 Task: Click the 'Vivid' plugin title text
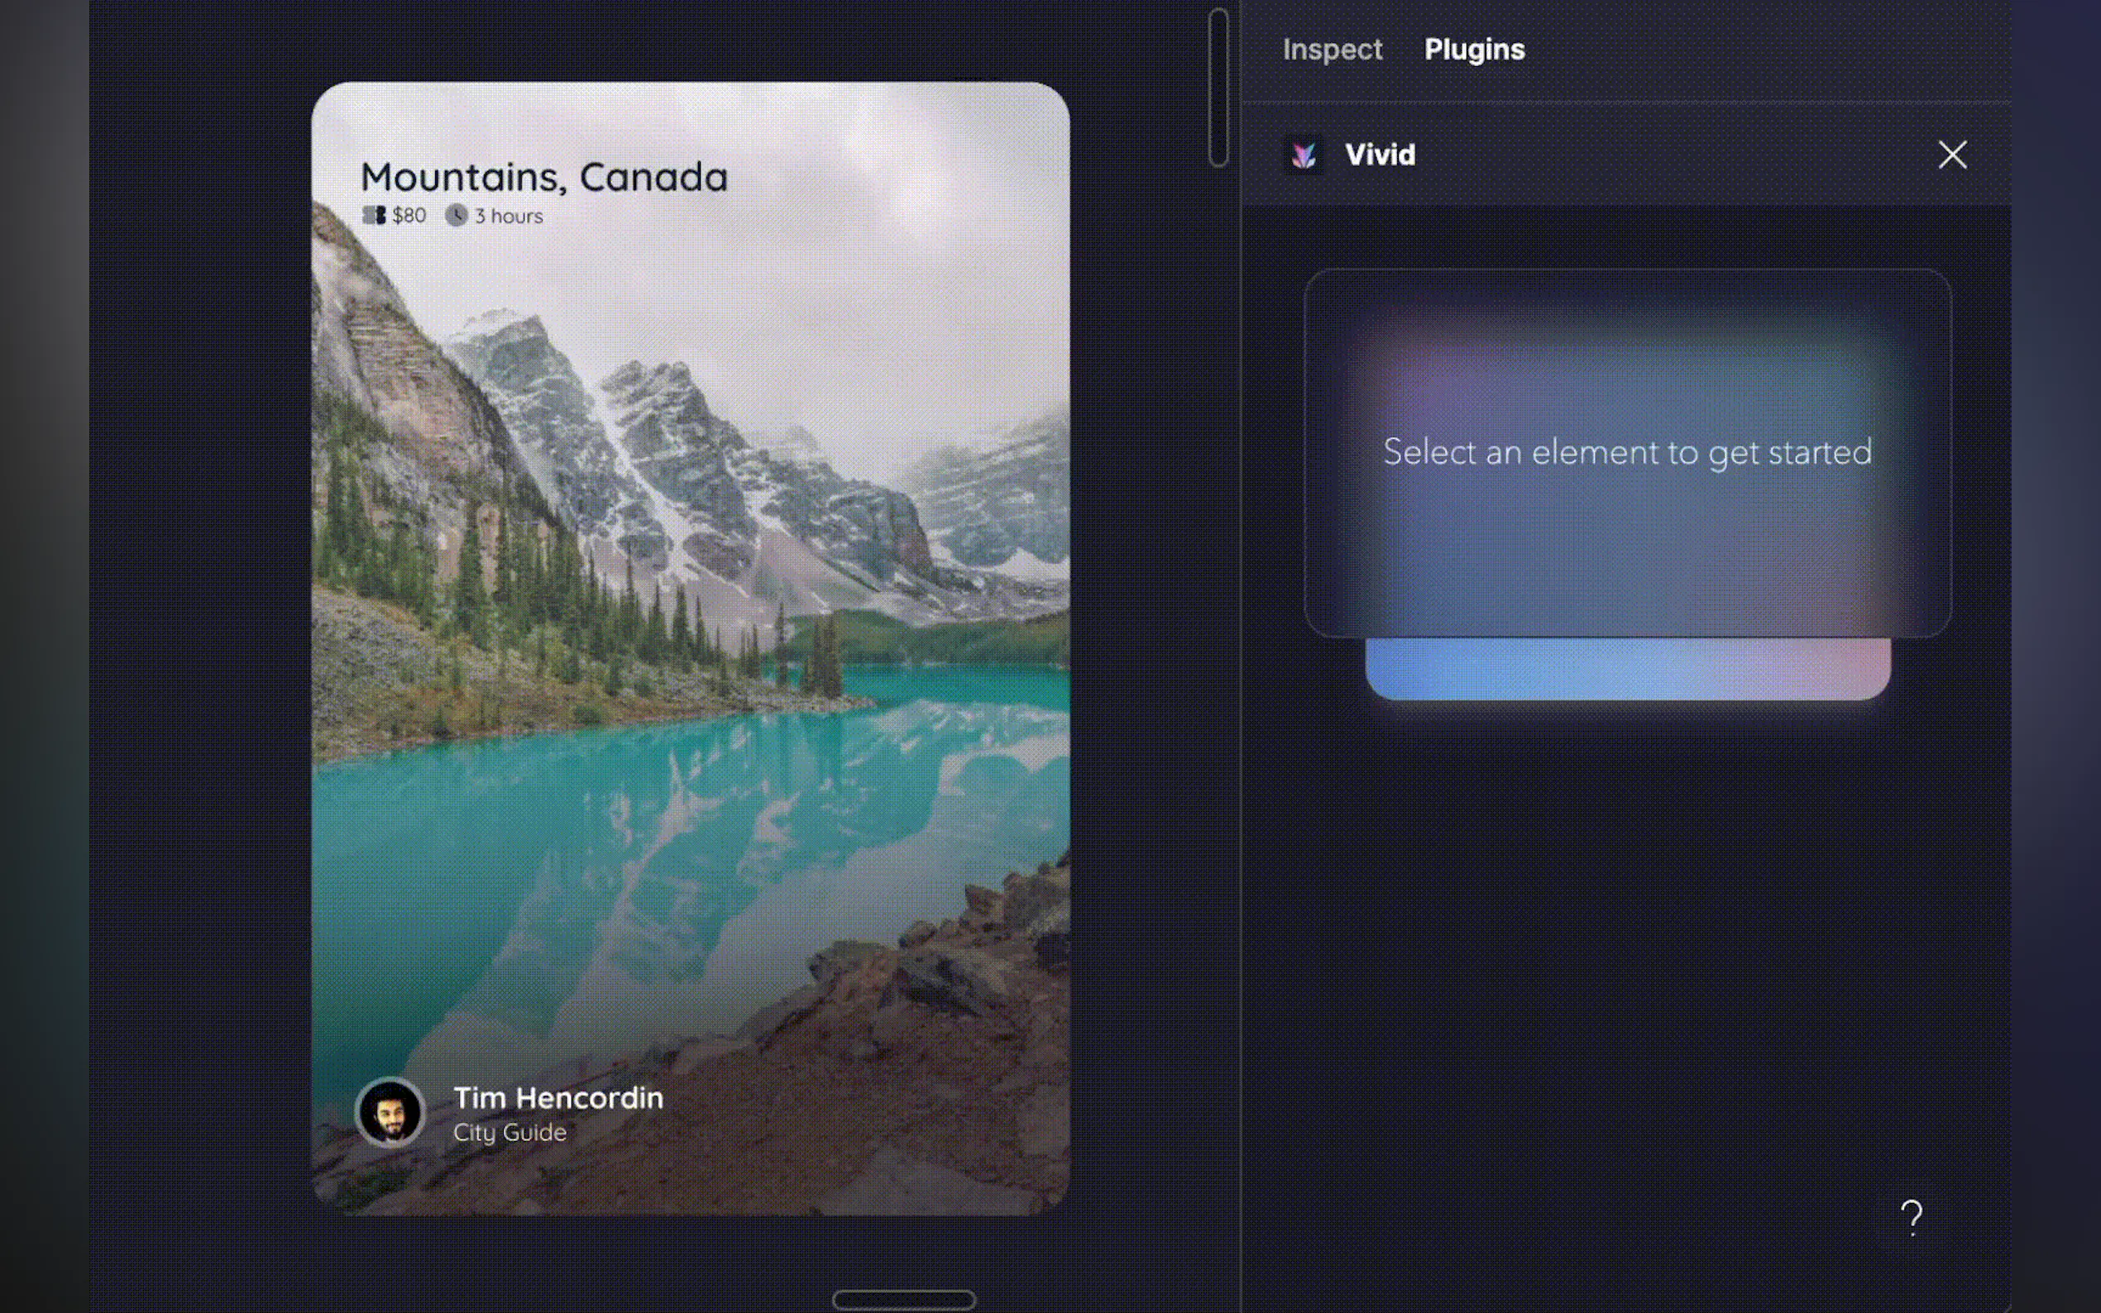click(x=1379, y=155)
